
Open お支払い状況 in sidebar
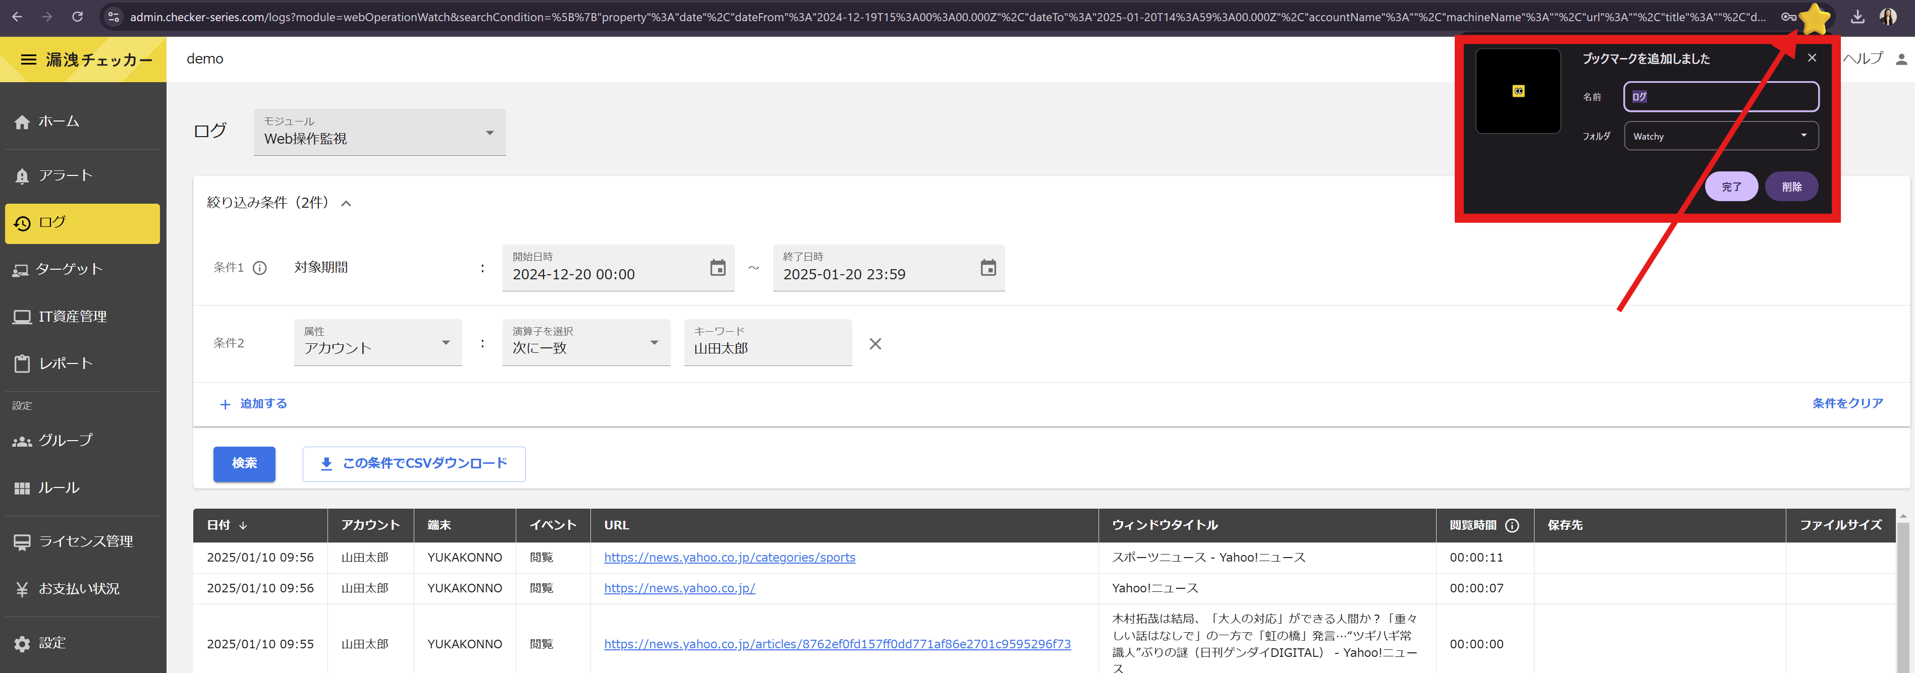click(83, 589)
